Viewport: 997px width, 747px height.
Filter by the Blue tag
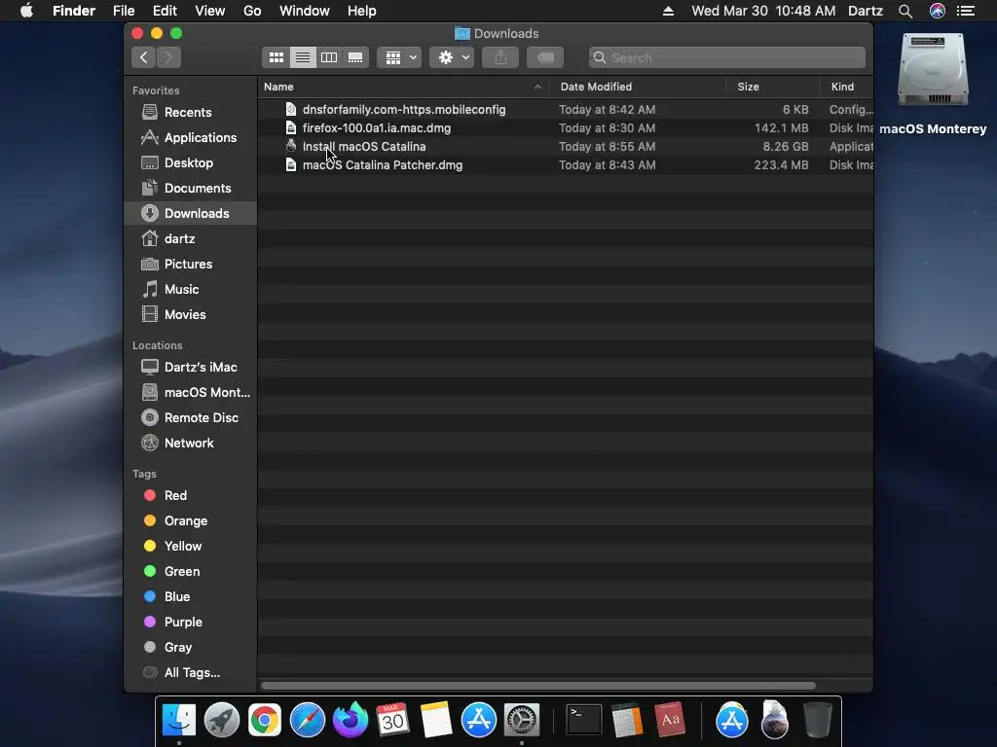[190, 597]
